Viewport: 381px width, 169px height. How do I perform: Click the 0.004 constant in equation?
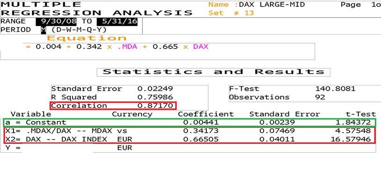click(48, 47)
